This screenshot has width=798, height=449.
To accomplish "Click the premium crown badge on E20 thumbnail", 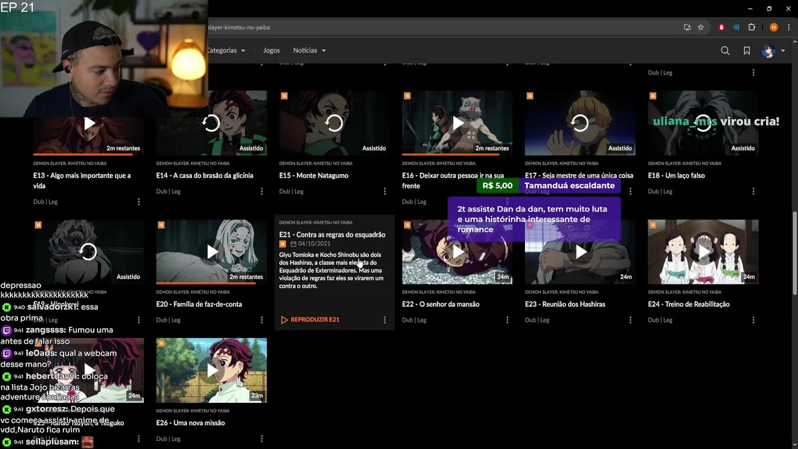I will (x=161, y=224).
